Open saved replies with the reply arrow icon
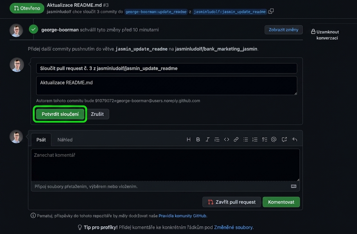Image resolution: width=357 pixels, height=234 pixels. [295, 139]
